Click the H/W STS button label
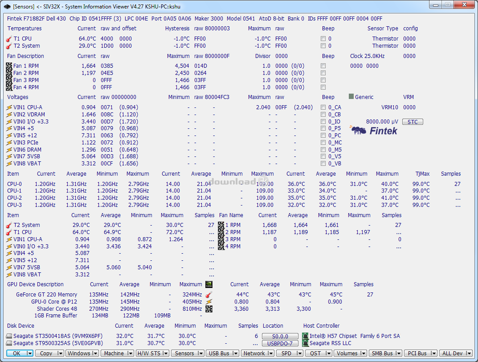The height and width of the screenshot is (362, 478). coord(149,353)
